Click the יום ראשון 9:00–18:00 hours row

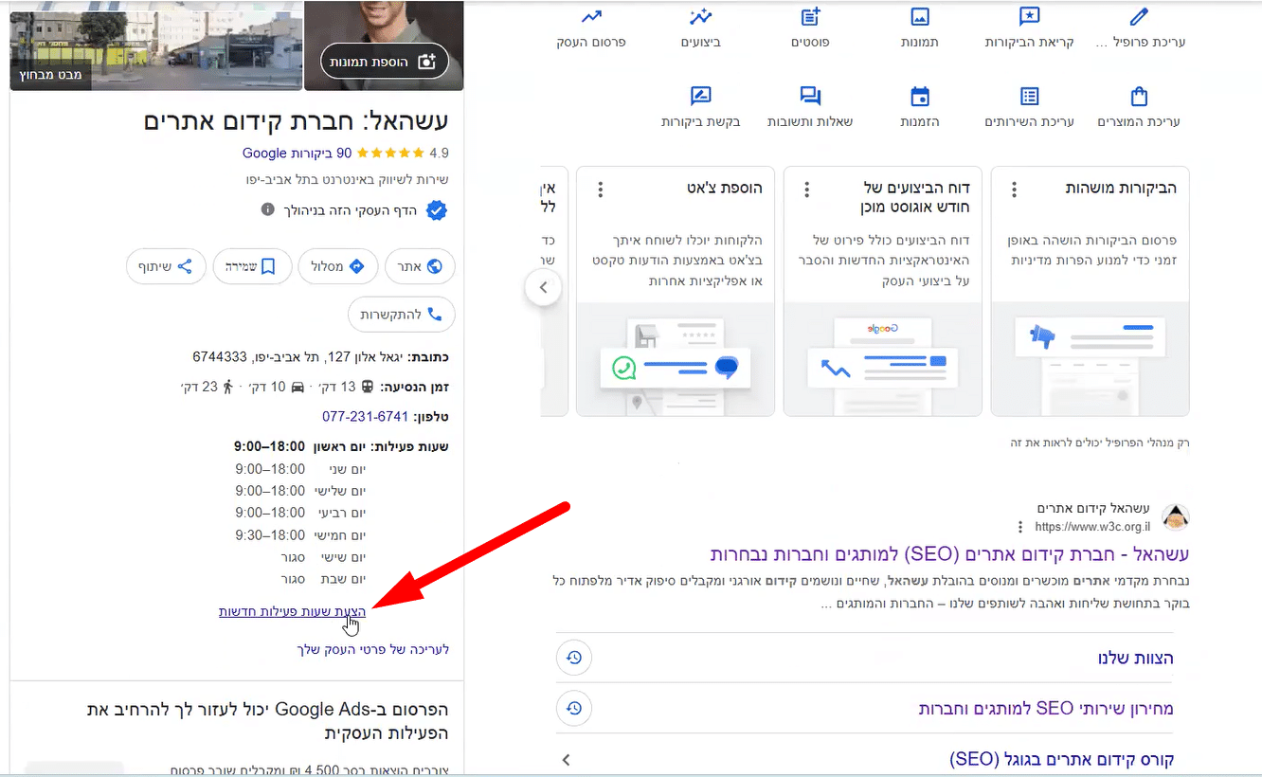coord(299,446)
